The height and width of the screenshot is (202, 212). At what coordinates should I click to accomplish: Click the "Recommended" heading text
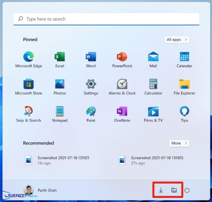click(x=38, y=143)
